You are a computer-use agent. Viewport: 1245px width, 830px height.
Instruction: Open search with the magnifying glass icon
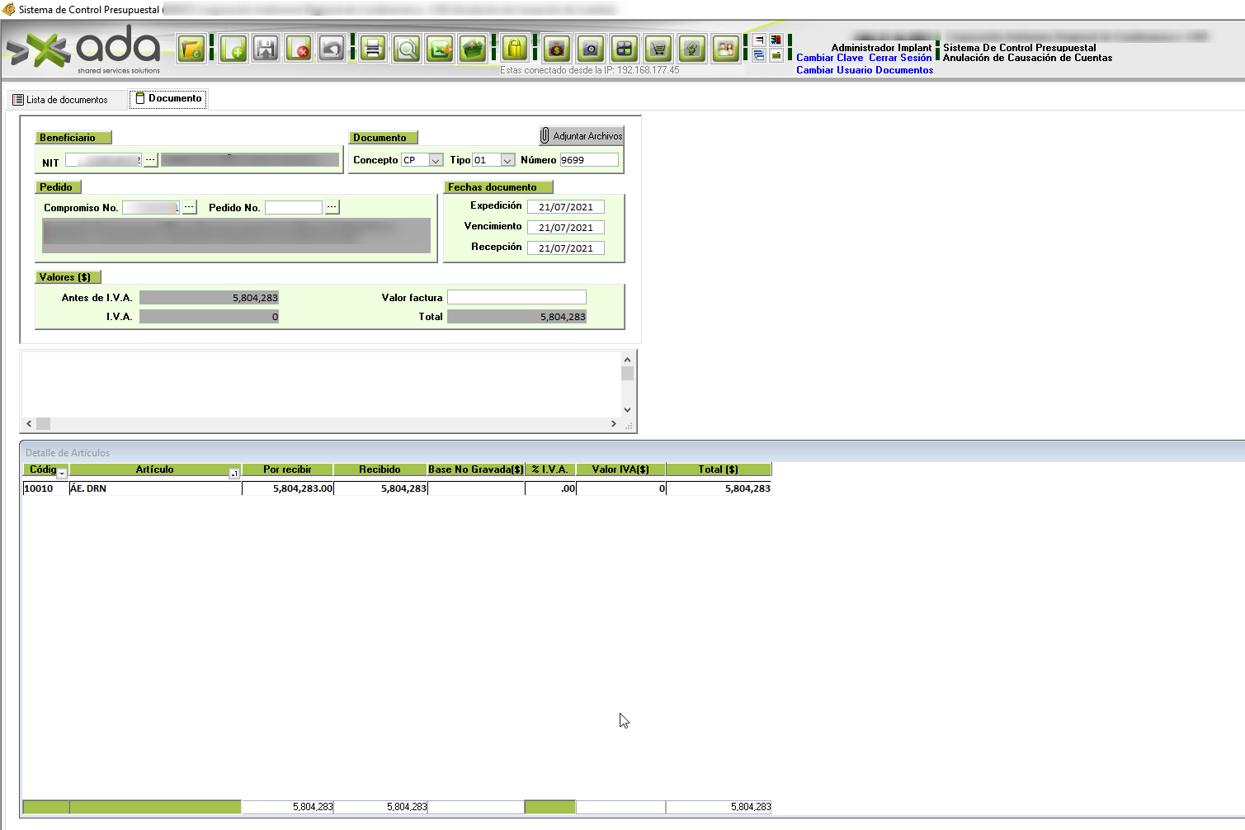[x=407, y=50]
